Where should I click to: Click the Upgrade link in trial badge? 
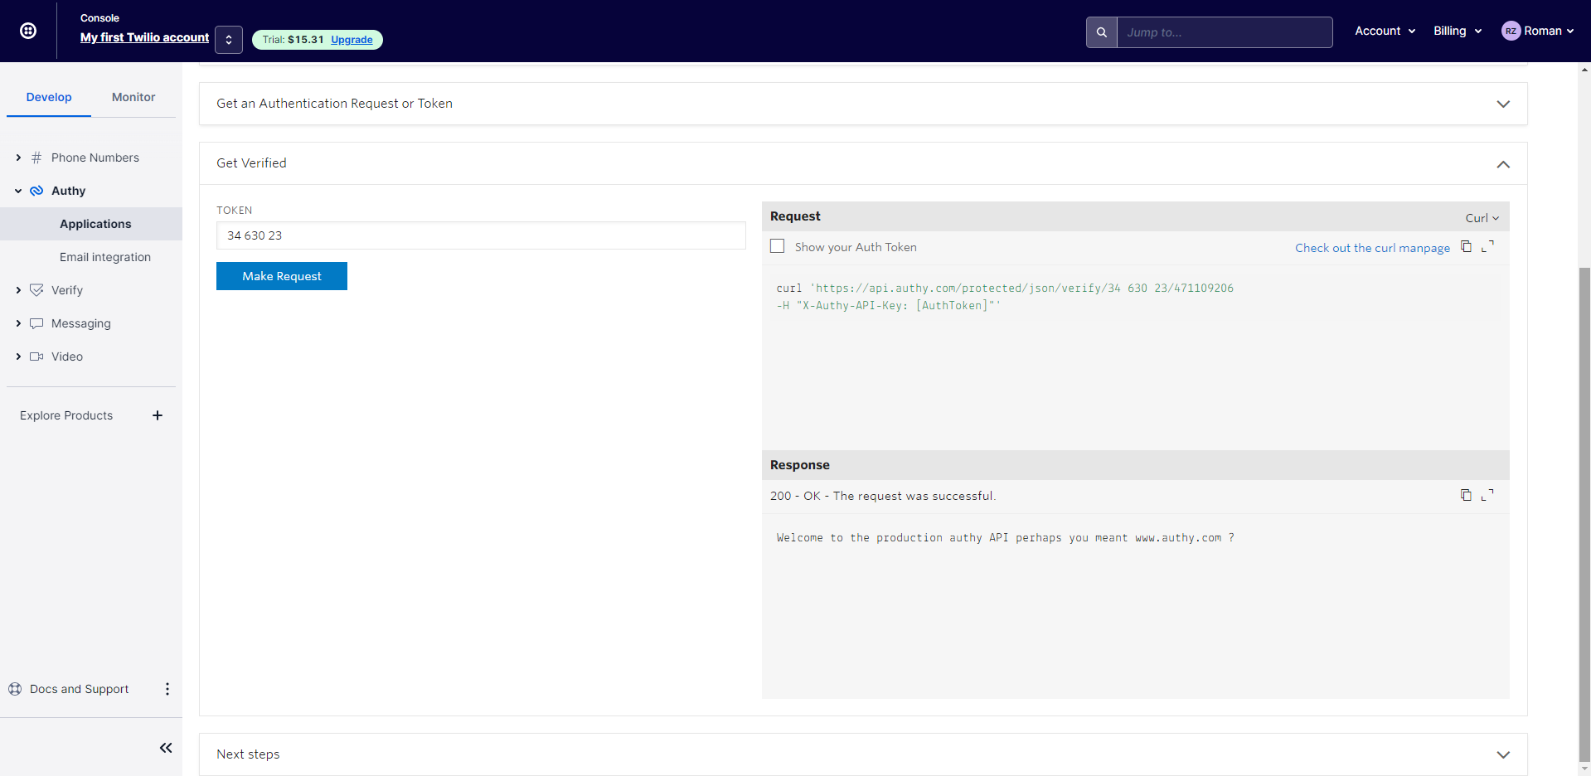tap(352, 40)
